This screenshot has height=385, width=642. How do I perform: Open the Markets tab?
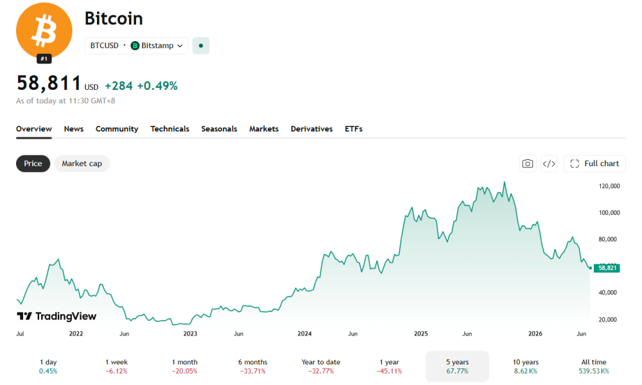click(x=264, y=129)
